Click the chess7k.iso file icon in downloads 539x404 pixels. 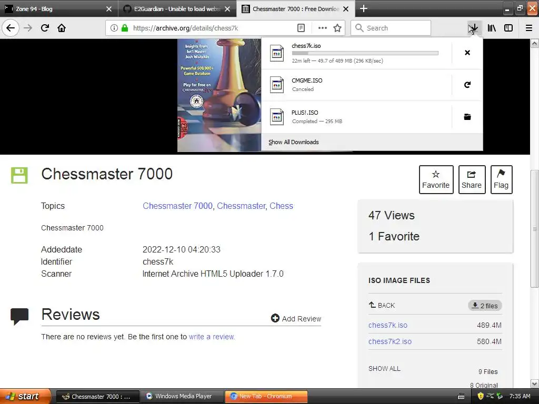[x=277, y=53]
